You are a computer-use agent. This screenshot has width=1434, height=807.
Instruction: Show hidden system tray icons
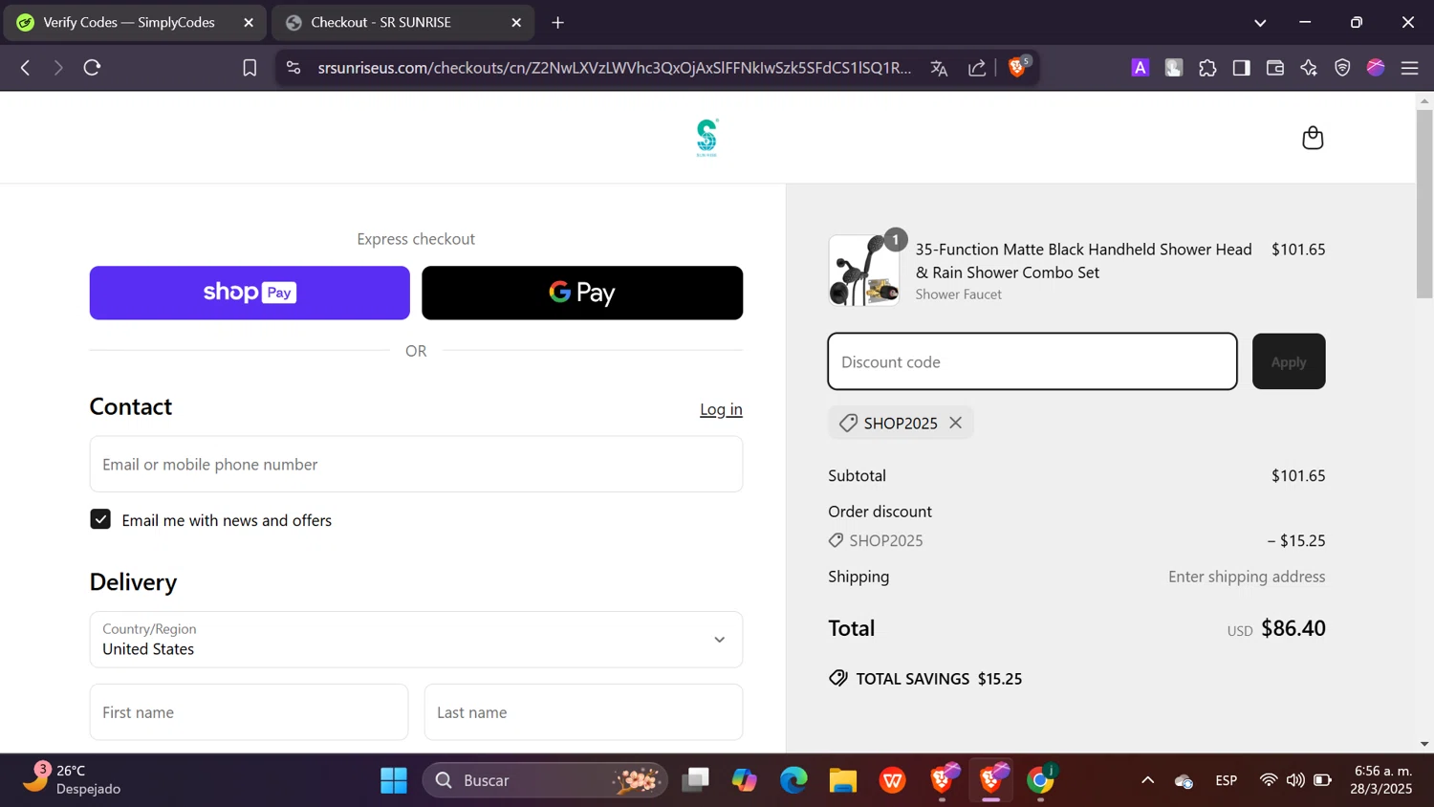[x=1147, y=780]
